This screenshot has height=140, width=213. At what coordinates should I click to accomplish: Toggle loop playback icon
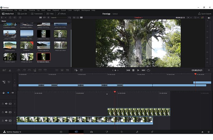149,70
